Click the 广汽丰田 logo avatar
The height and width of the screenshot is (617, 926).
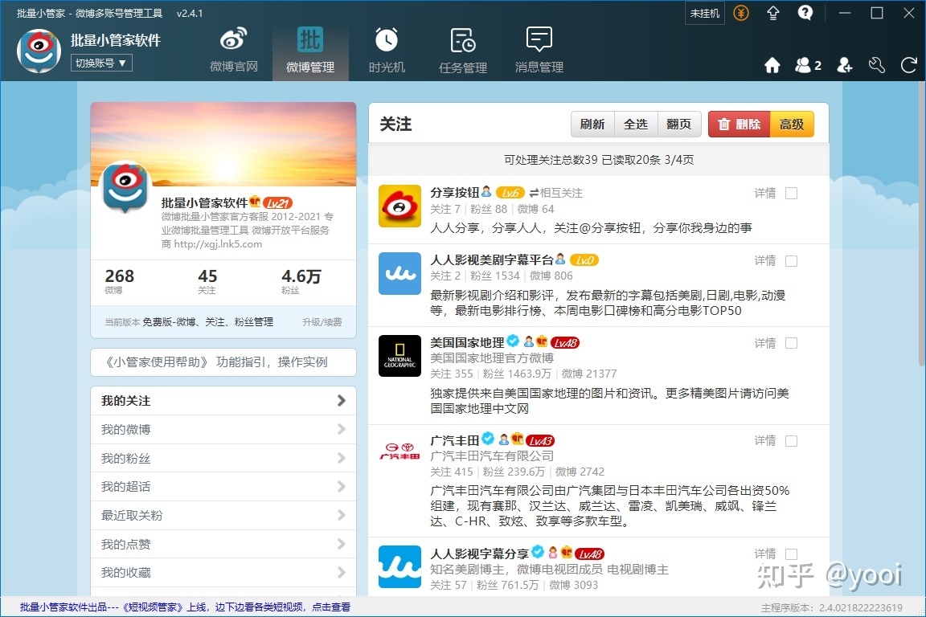(399, 453)
